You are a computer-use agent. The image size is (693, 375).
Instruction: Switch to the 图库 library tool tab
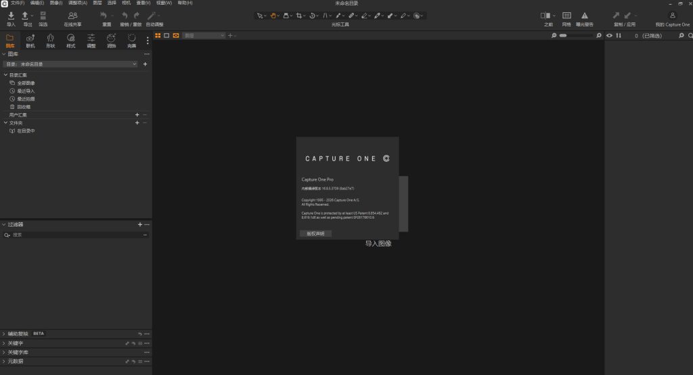pos(9,41)
